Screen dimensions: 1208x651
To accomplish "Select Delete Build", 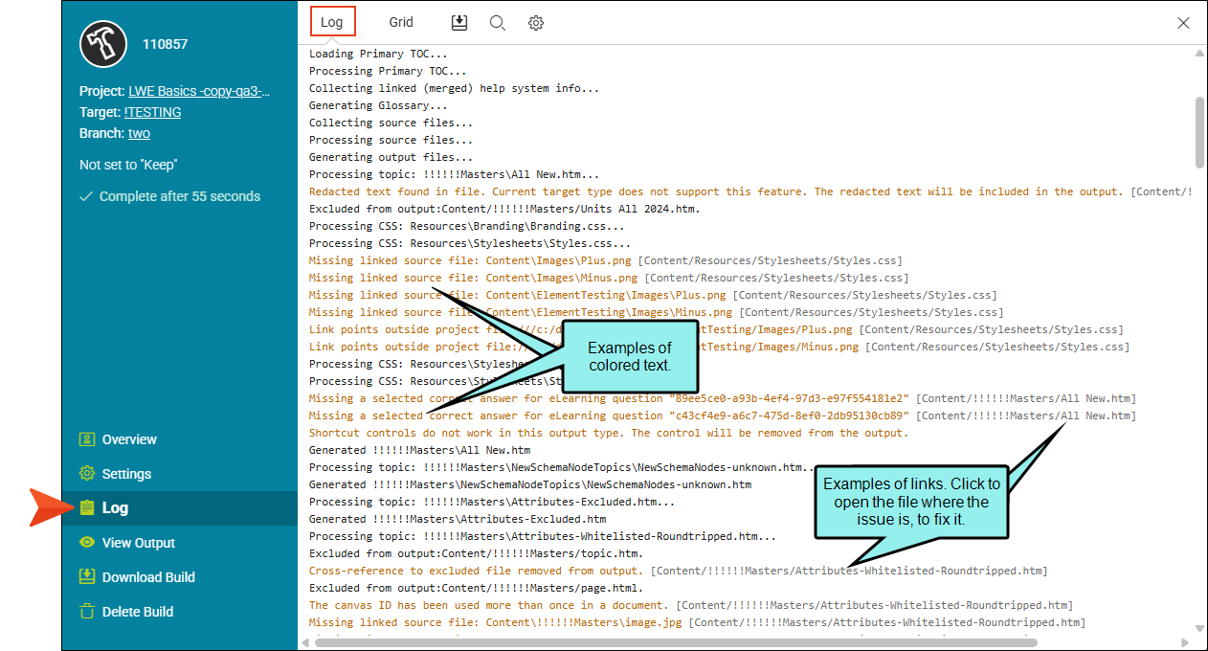I will pyautogui.click(x=138, y=612).
